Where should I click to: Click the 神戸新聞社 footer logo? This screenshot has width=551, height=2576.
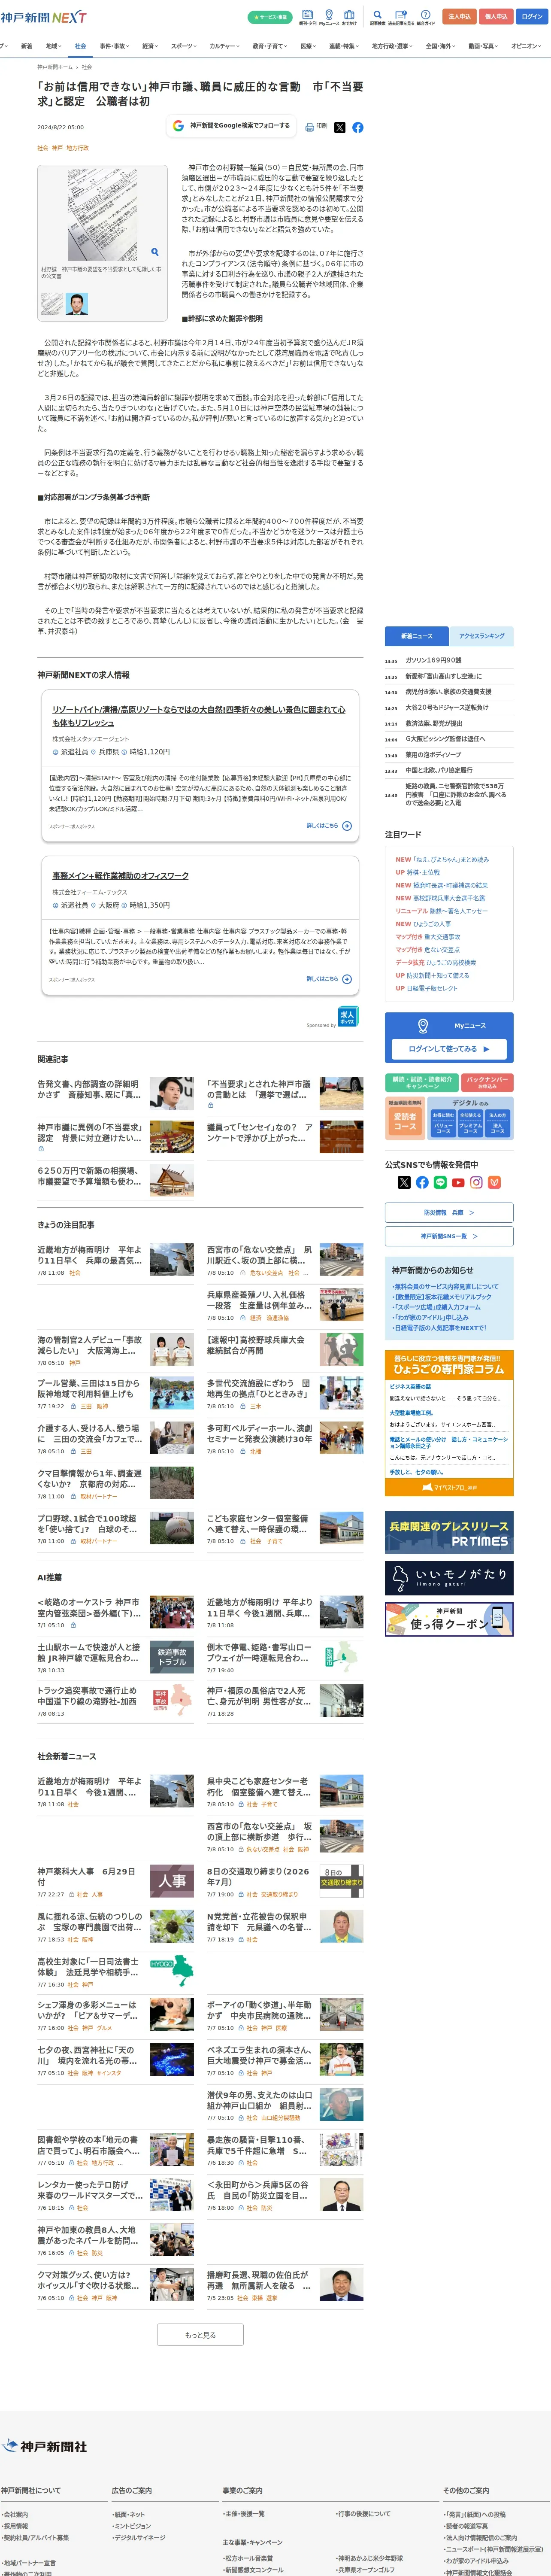pyautogui.click(x=45, y=2446)
